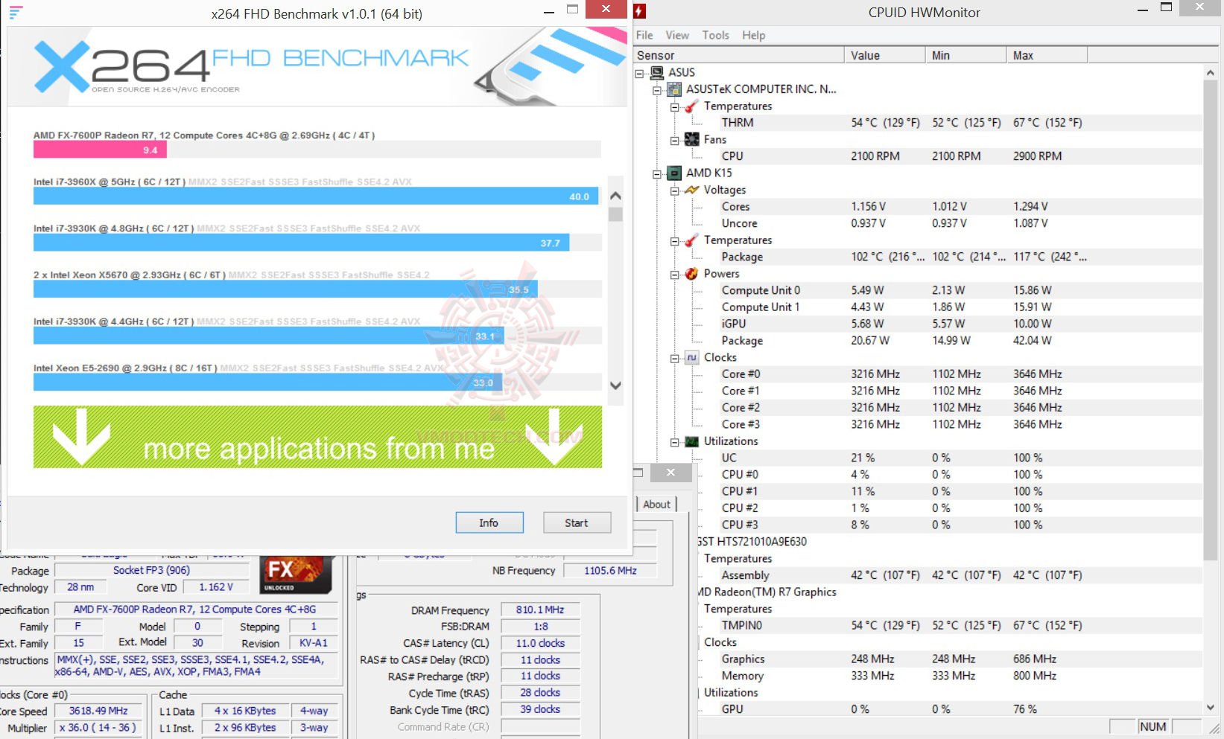Open the View menu in HWMonitor
The height and width of the screenshot is (739, 1224).
pyautogui.click(x=677, y=35)
